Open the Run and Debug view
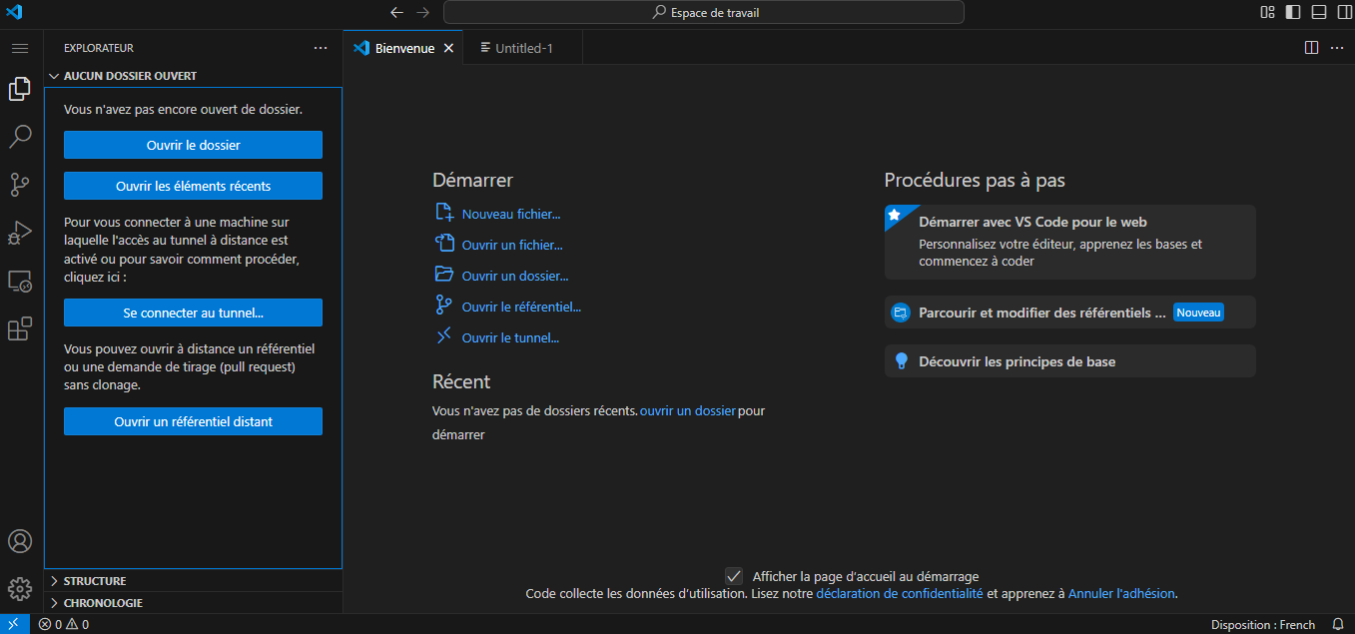 tap(20, 233)
